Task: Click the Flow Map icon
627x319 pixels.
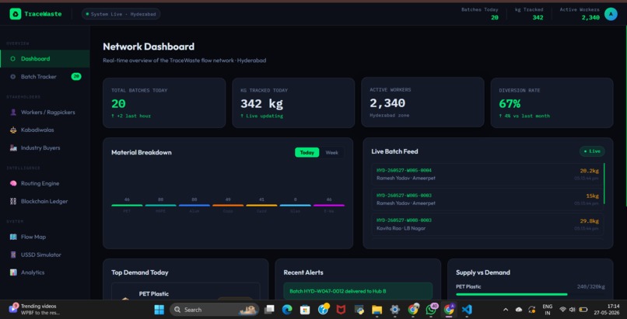Action: tap(13, 237)
